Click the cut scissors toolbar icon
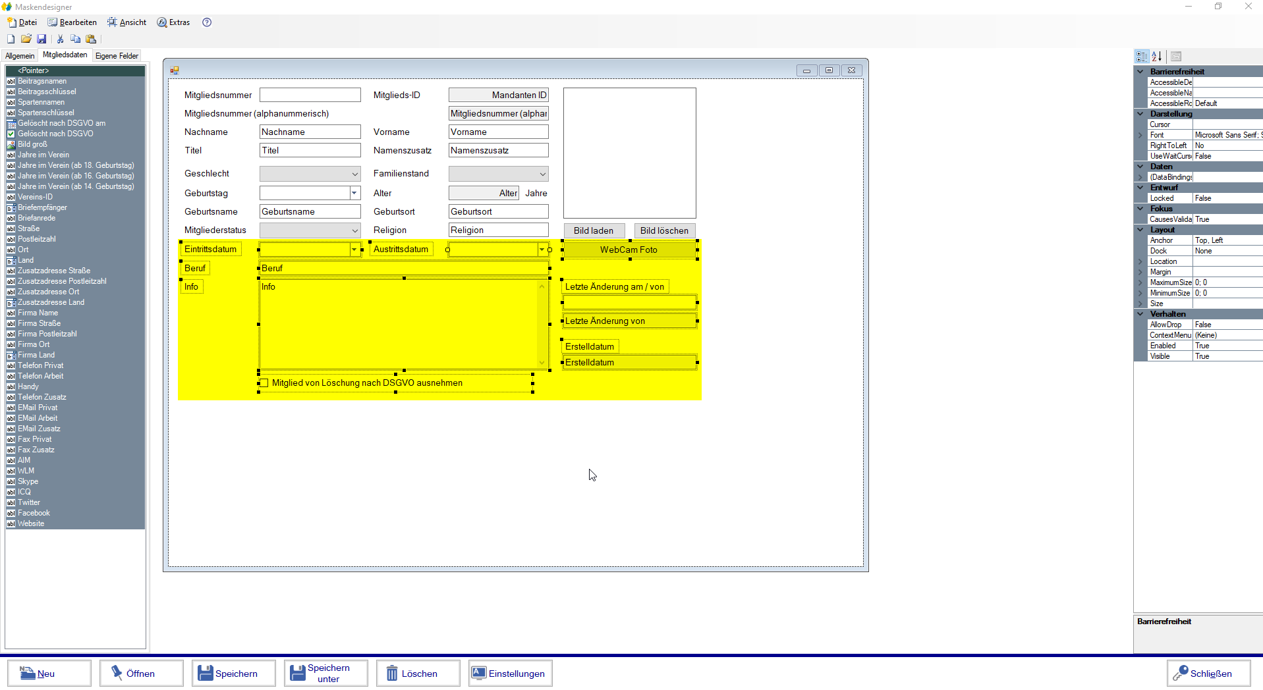This screenshot has width=1263, height=690. click(x=61, y=40)
